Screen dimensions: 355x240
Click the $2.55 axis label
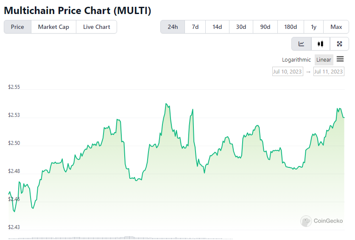(x=14, y=87)
